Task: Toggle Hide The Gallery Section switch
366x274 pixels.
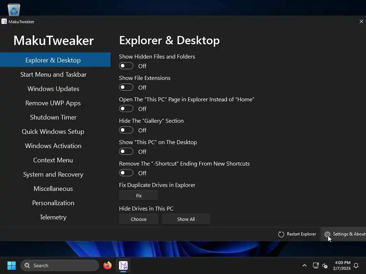Action: tap(126, 130)
